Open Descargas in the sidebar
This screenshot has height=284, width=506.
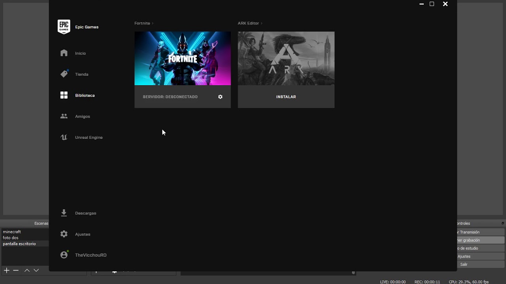pos(86,213)
